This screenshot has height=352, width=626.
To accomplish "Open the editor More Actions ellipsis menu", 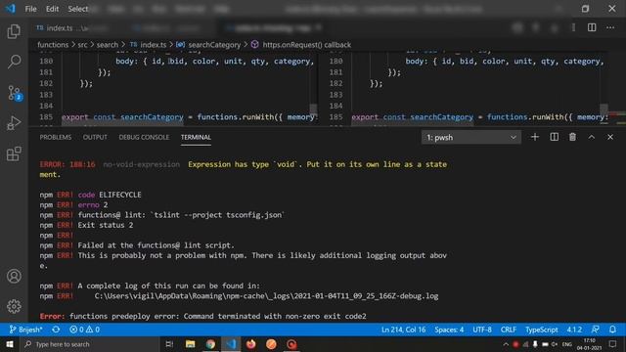I will click(610, 27).
